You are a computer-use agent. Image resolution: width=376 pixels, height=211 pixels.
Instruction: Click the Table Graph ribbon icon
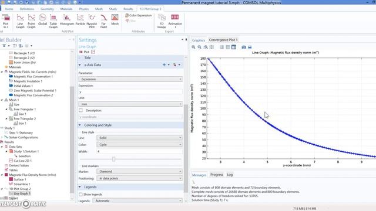(x=53, y=21)
